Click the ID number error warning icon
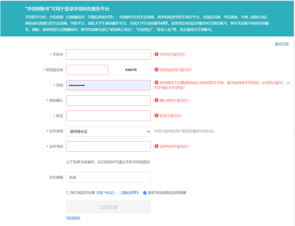The height and width of the screenshot is (226, 295). coord(156,146)
